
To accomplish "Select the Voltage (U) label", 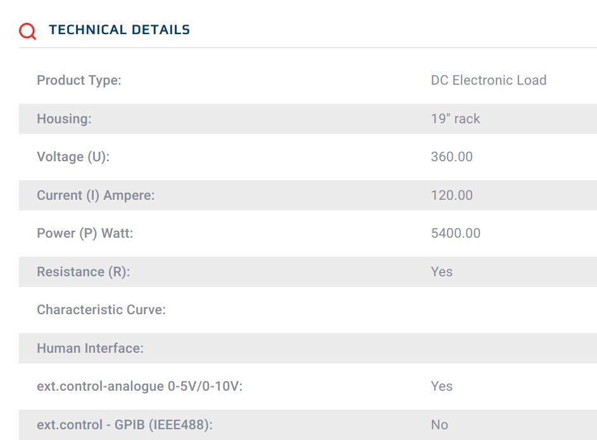I will (x=73, y=157).
